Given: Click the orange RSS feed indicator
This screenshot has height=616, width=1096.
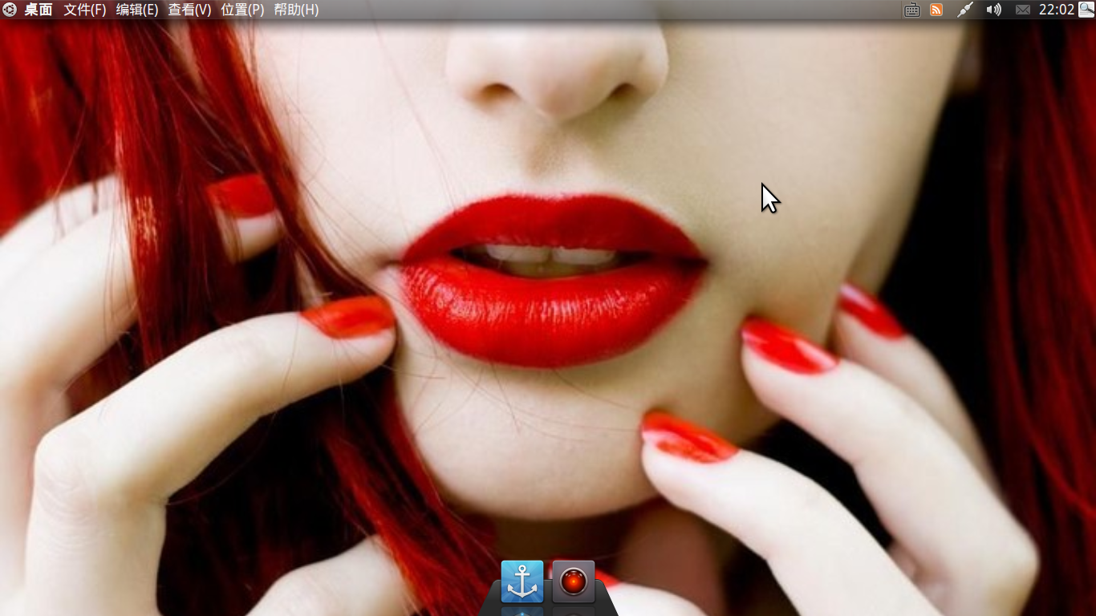Looking at the screenshot, I should pos(936,10).
